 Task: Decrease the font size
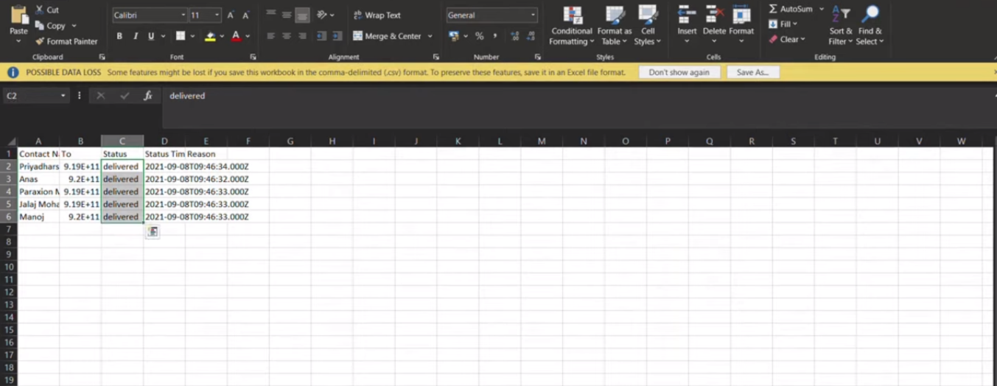coord(246,15)
